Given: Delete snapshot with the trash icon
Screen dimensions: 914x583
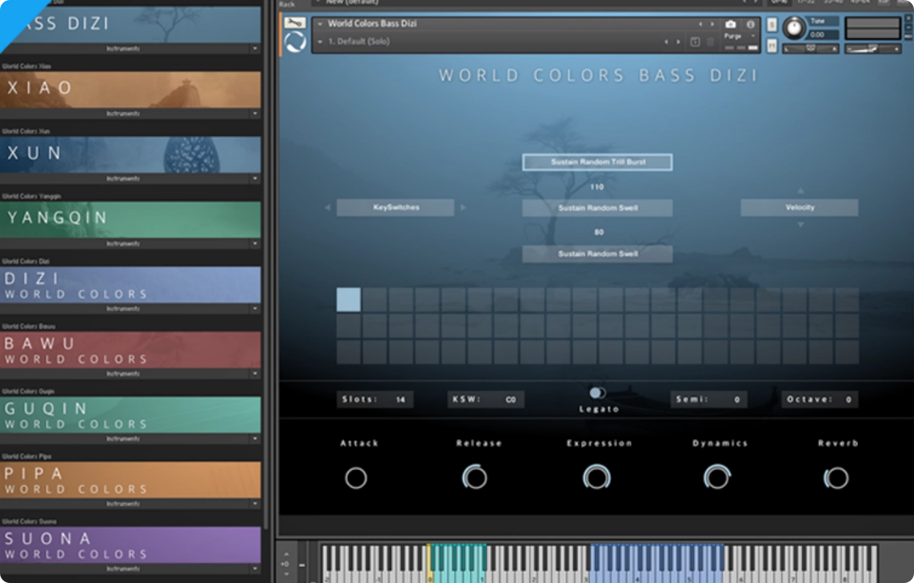Looking at the screenshot, I should click(x=710, y=42).
